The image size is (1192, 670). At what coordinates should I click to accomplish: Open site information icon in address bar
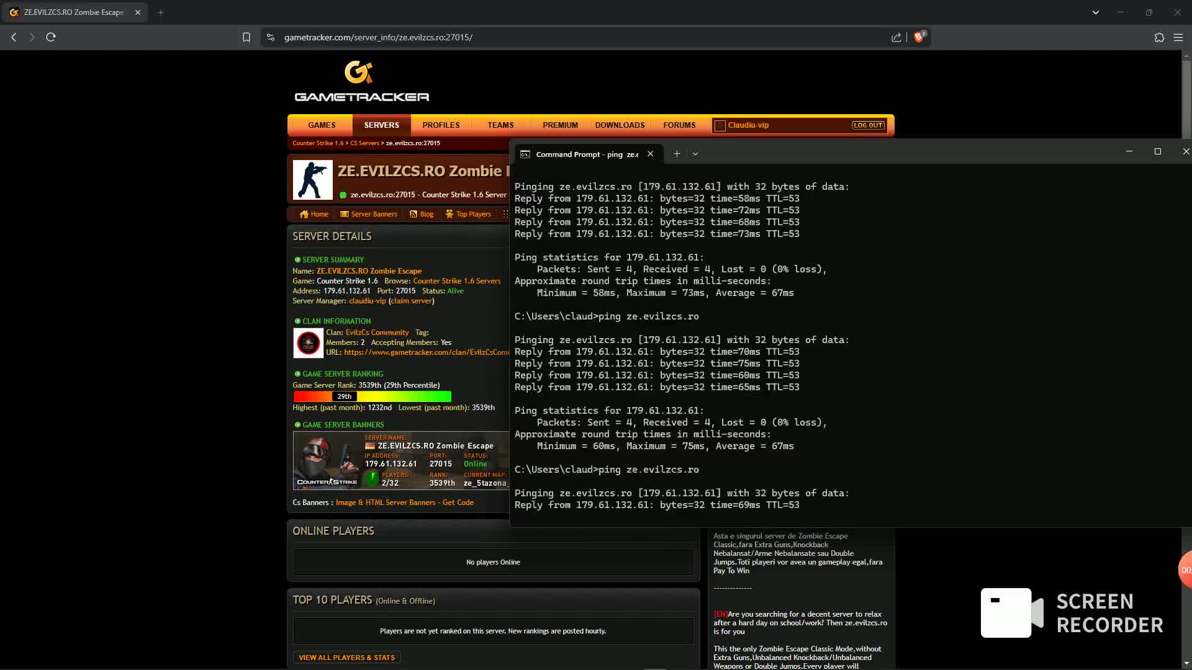271,37
